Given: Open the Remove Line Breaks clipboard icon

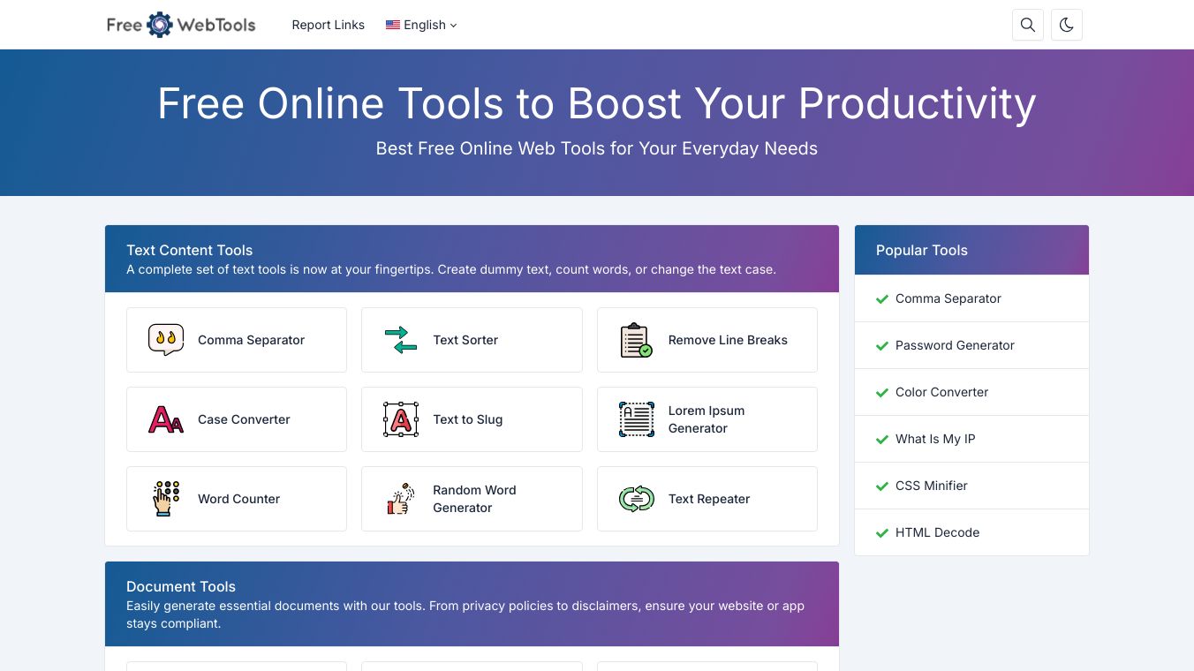Looking at the screenshot, I should click(x=636, y=340).
